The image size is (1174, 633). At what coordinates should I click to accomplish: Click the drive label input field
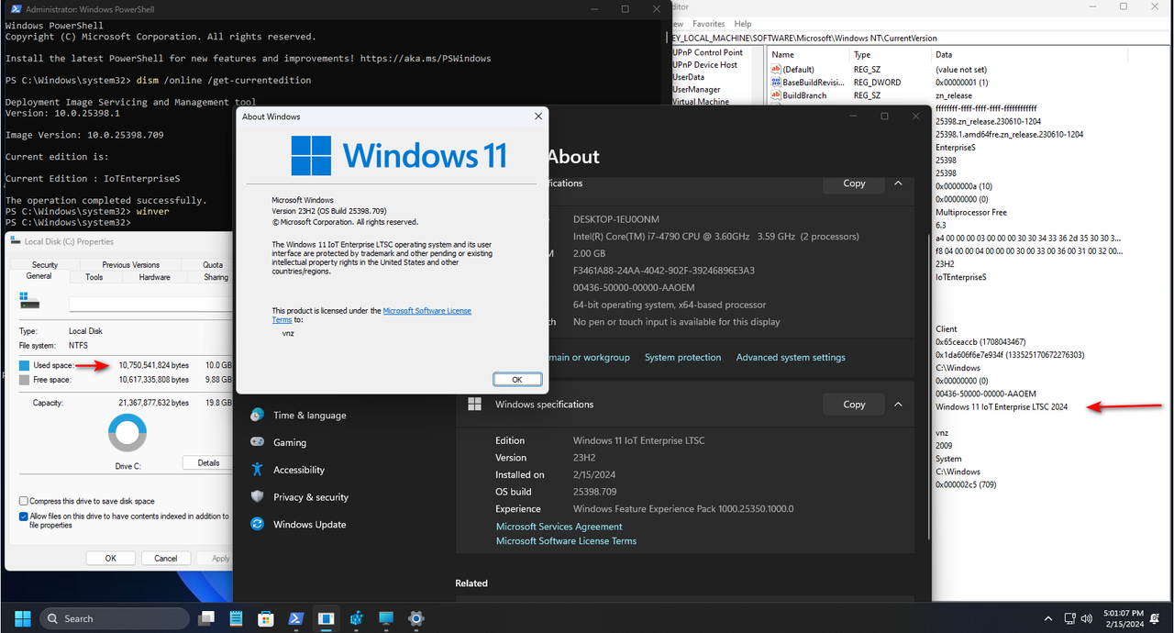(151, 304)
